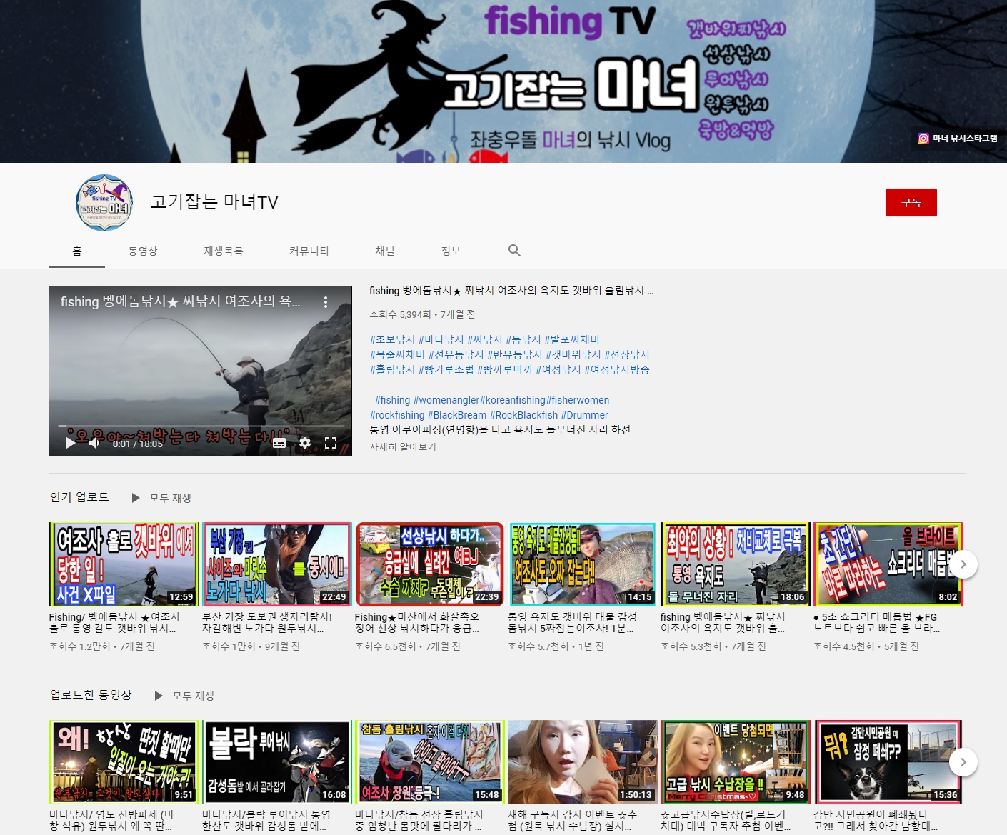
Task: Open the 볼락 루어낚시 video thumbnail
Action: pyautogui.click(x=277, y=762)
